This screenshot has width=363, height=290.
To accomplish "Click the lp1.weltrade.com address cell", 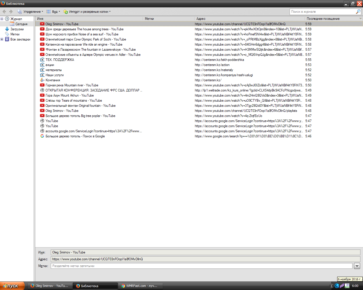I will (249, 90).
